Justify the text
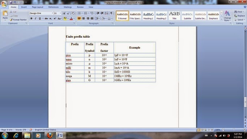The image size is (247, 139). [92, 18]
